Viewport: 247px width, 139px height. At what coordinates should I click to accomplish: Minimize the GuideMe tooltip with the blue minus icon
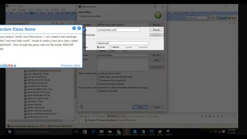(x=74, y=28)
